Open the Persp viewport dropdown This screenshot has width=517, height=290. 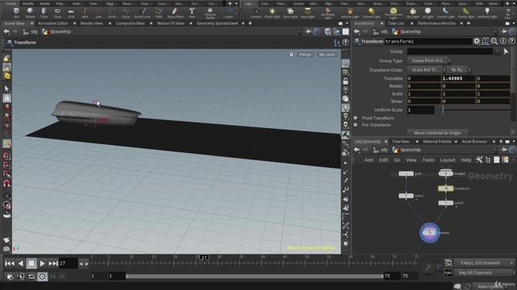point(305,55)
